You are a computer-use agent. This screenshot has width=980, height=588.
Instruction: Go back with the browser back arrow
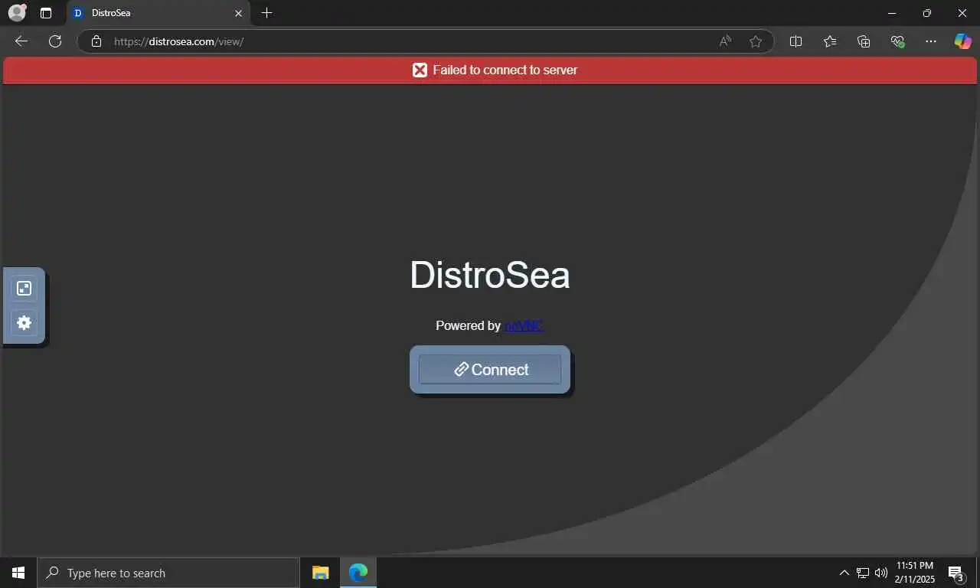(x=21, y=41)
